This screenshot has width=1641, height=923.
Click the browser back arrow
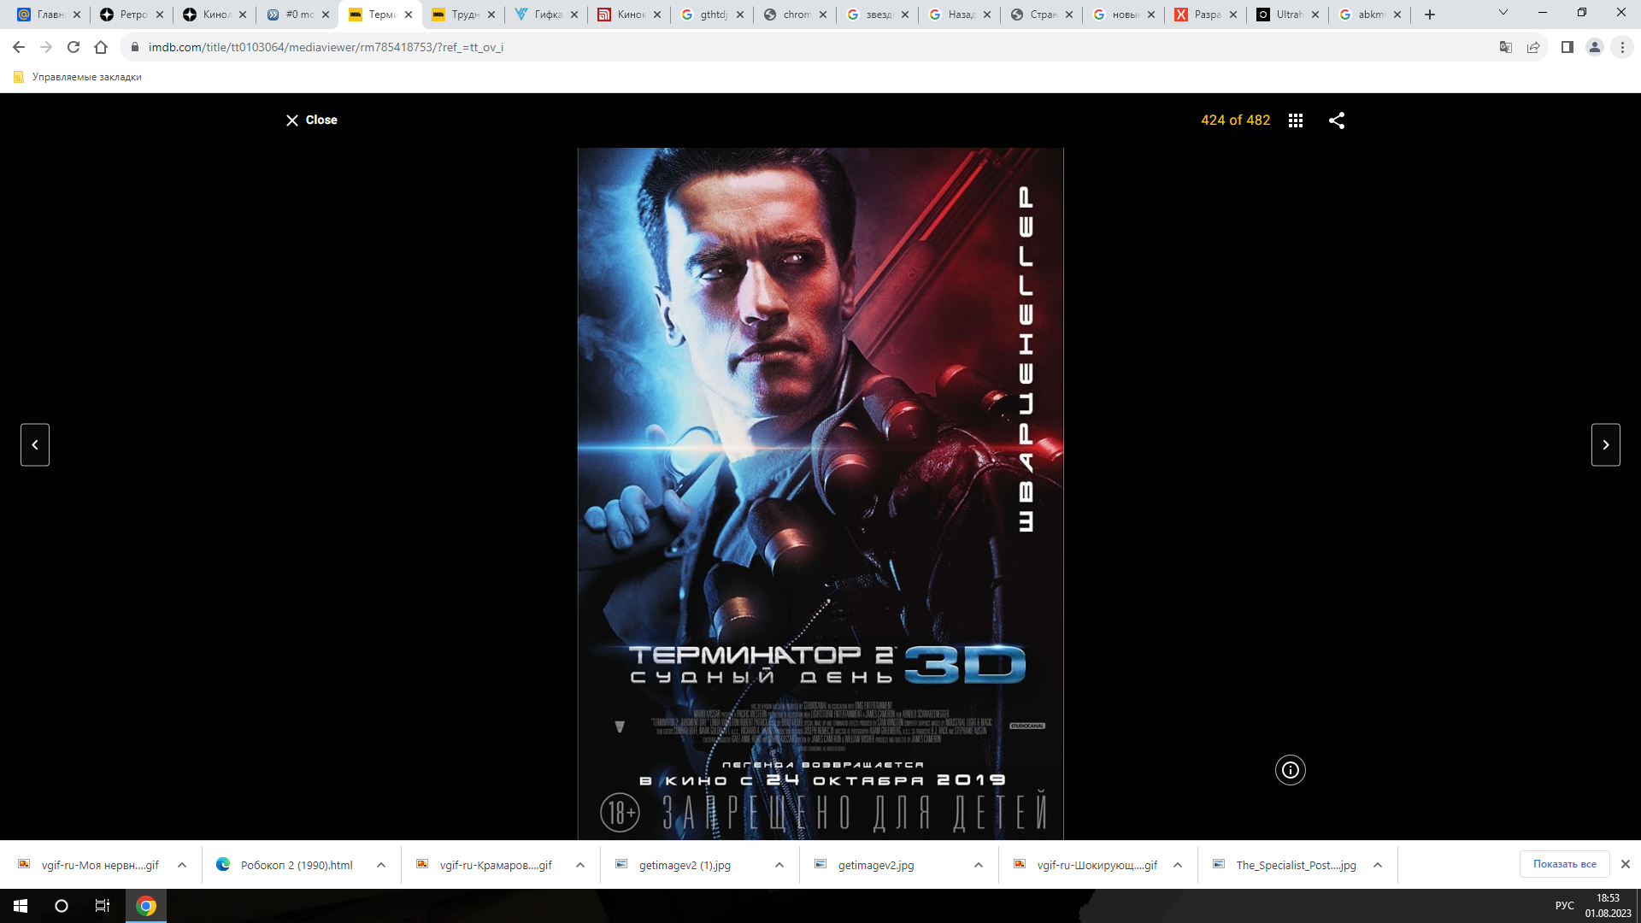point(19,47)
